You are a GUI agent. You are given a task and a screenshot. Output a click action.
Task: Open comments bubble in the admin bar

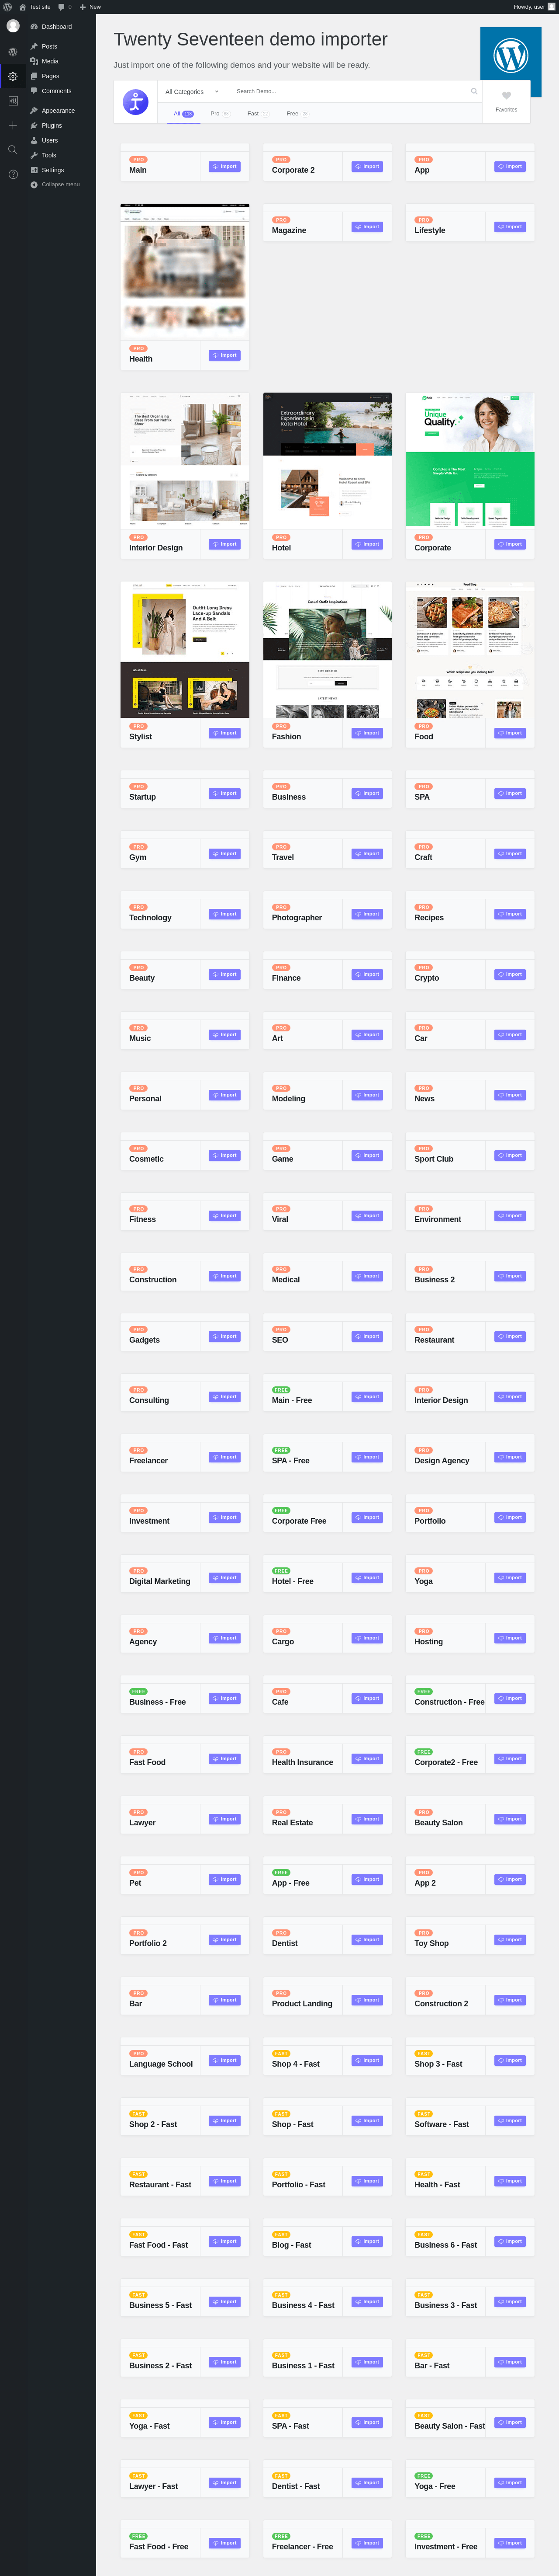click(x=65, y=6)
